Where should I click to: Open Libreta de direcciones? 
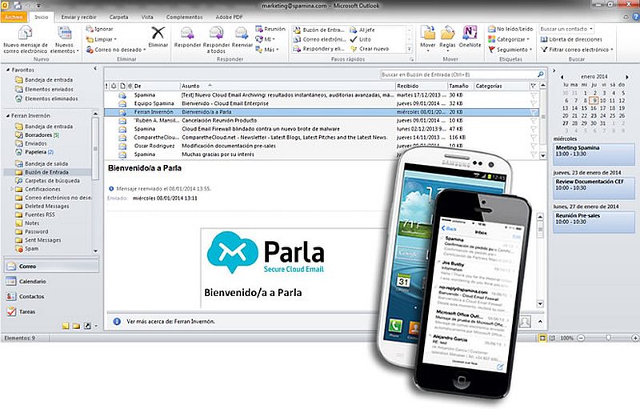click(x=571, y=39)
